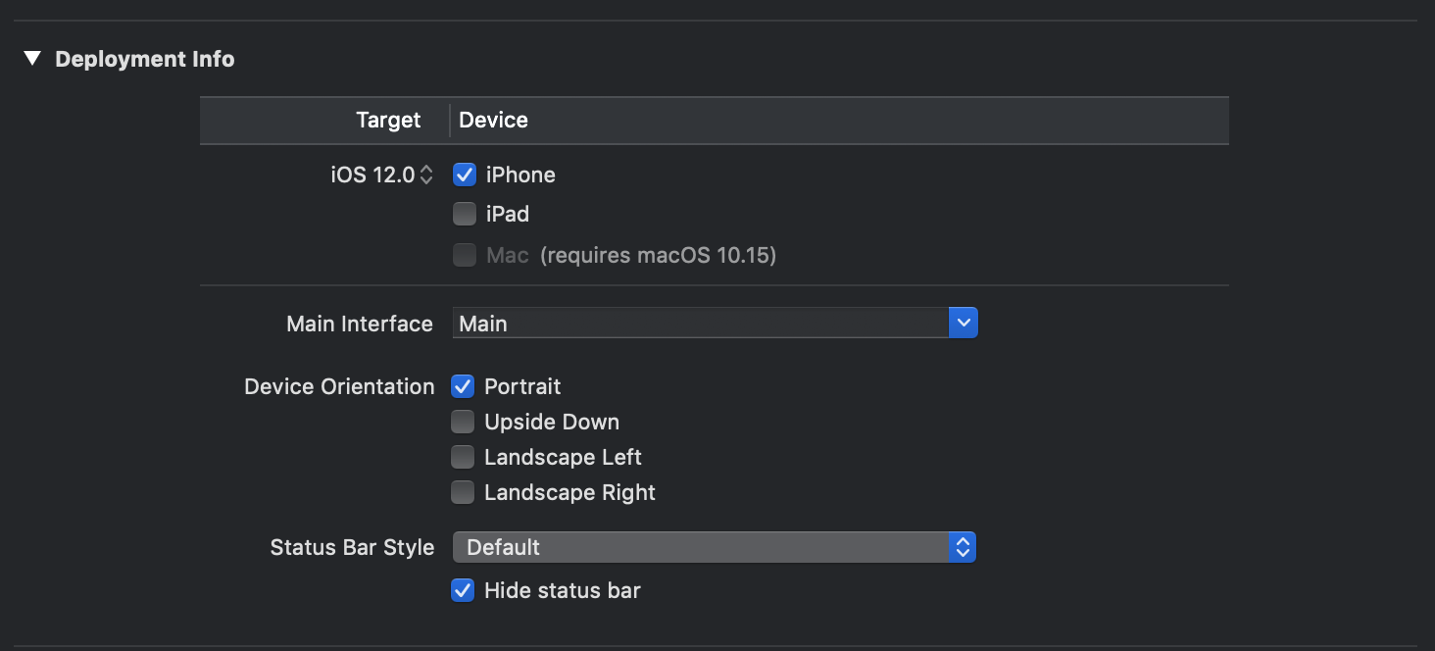Click the Device column header
1435x651 pixels.
[493, 120]
